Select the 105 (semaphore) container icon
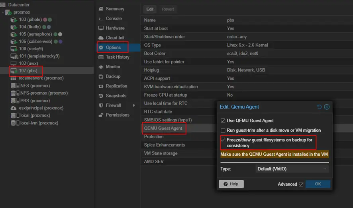353x208 pixels. pos(14,34)
